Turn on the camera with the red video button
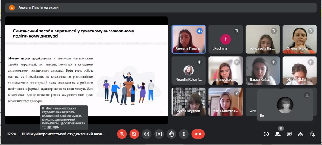Image resolution: width=322 pixels, height=145 pixels. 134,134
